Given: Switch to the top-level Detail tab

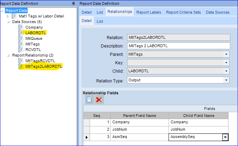Looking at the screenshot, I should point(87,12).
